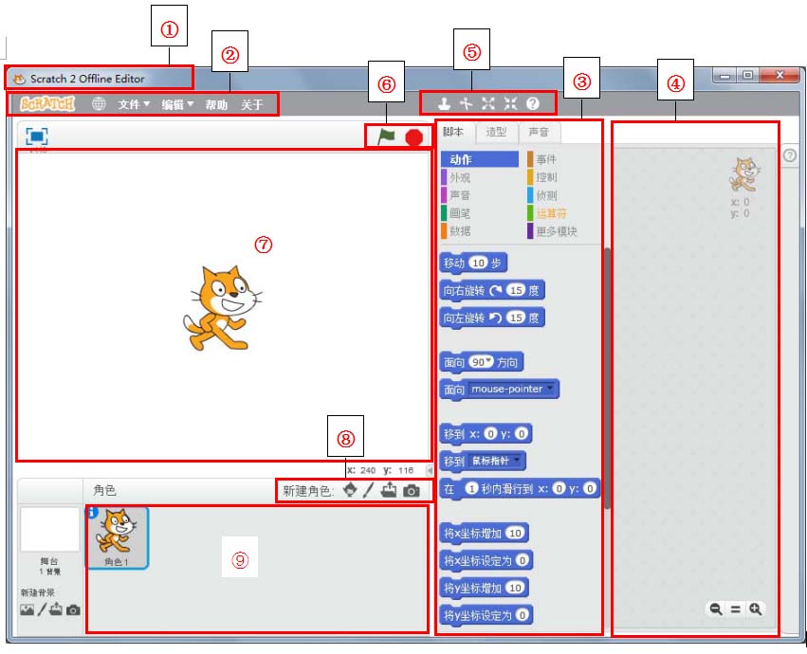This screenshot has height=654, width=807.
Task: Open the globe language menu
Action: [x=99, y=104]
